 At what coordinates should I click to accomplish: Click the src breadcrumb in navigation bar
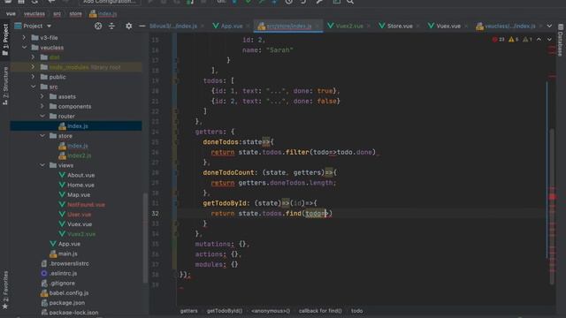click(x=57, y=14)
